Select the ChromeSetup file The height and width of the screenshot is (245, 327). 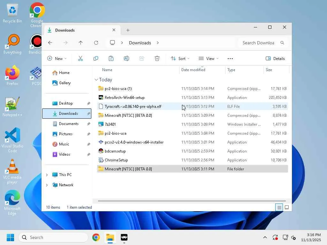[x=193, y=160]
